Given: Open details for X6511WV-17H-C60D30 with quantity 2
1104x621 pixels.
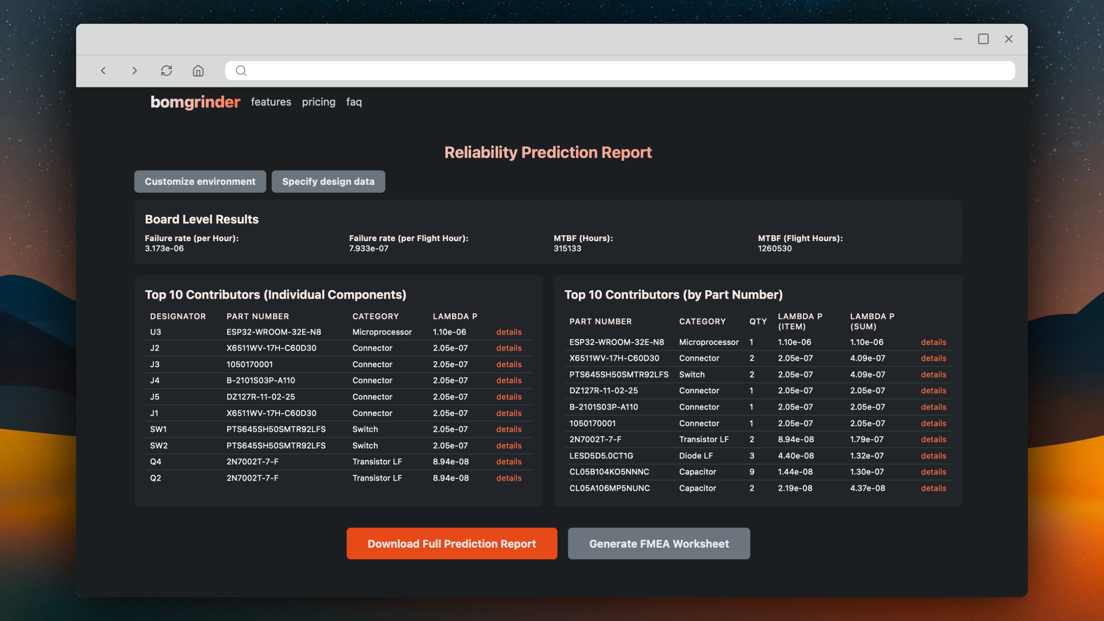Looking at the screenshot, I should click(933, 358).
